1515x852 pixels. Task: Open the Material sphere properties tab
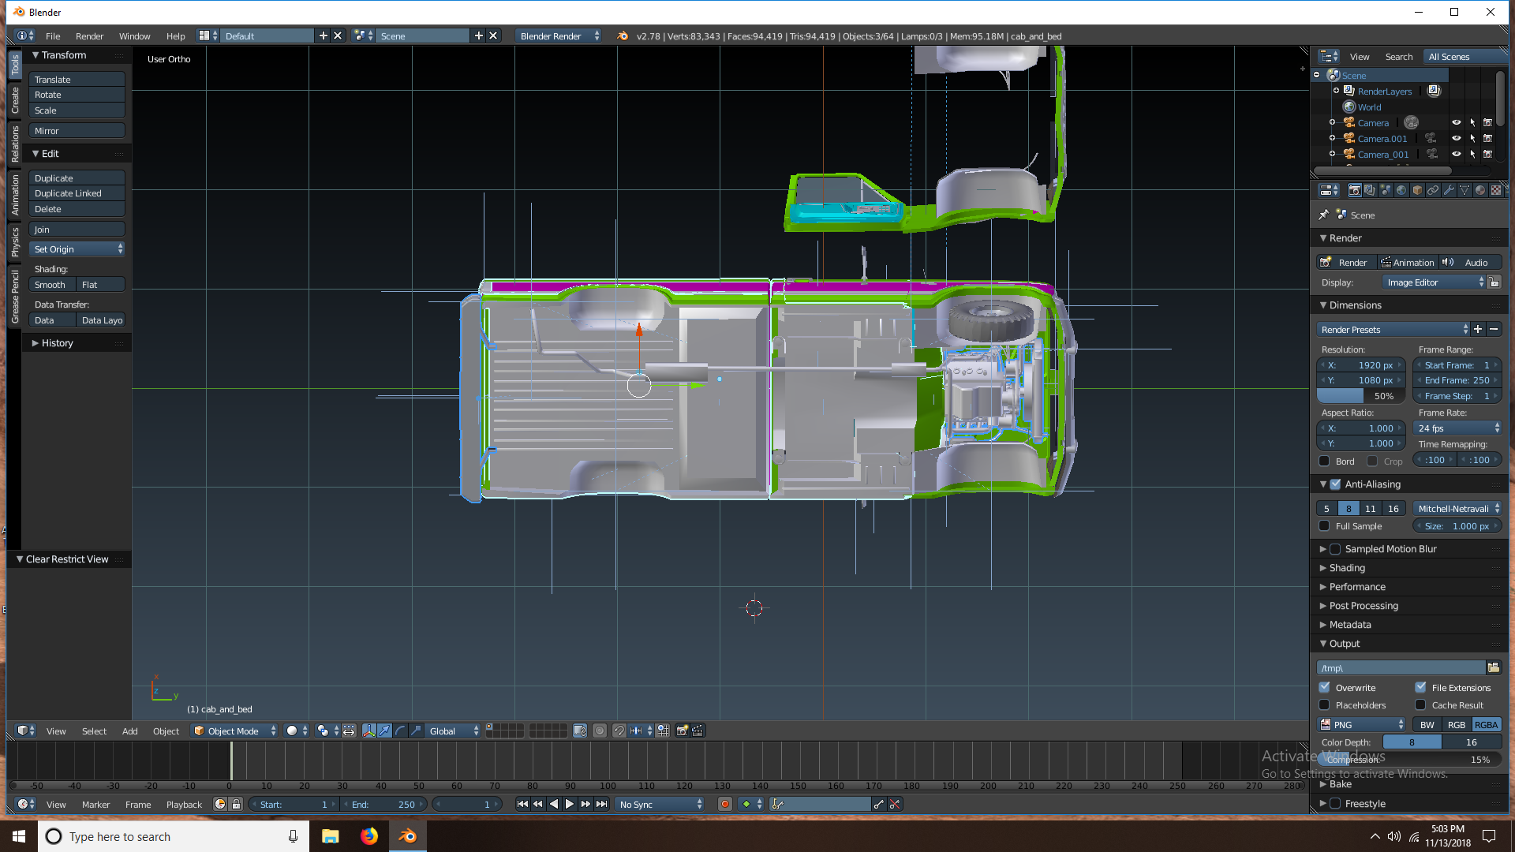pyautogui.click(x=1480, y=190)
